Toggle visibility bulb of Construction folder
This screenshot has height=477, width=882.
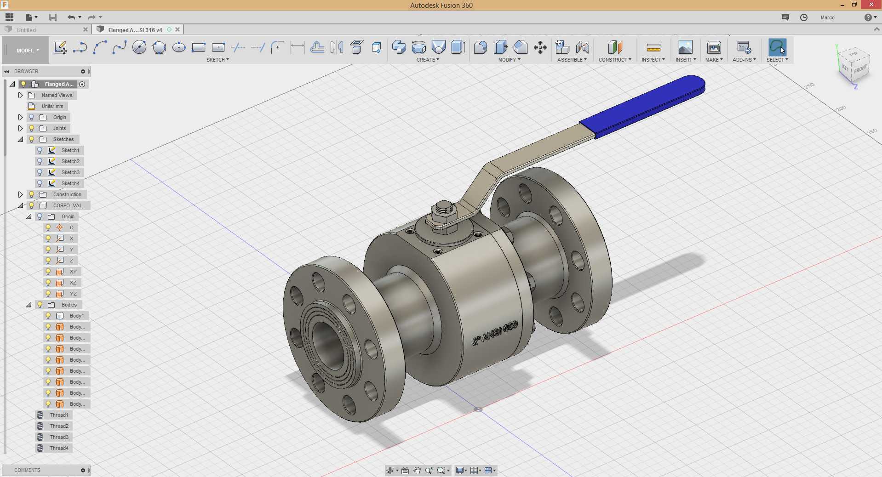pyautogui.click(x=32, y=194)
